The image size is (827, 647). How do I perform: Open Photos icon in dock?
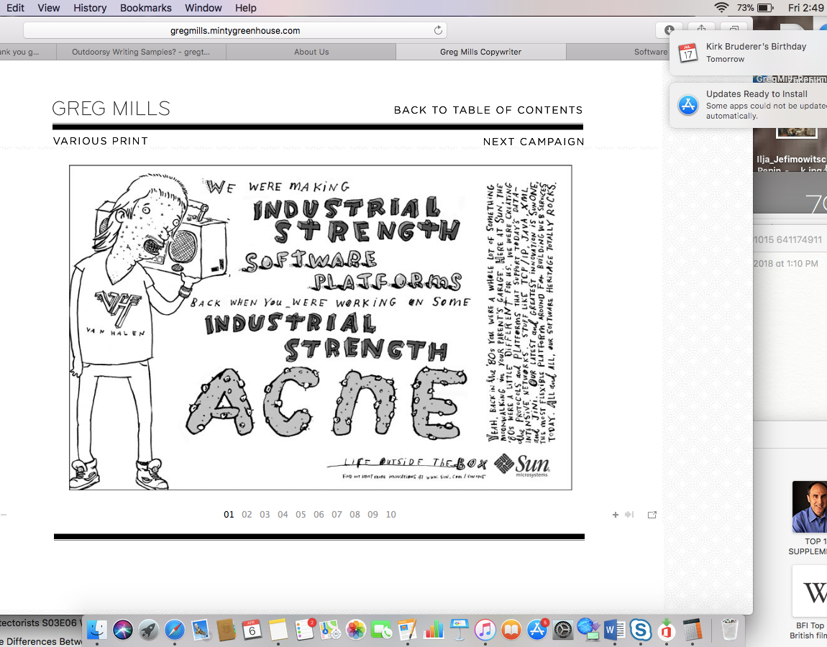pos(356,630)
